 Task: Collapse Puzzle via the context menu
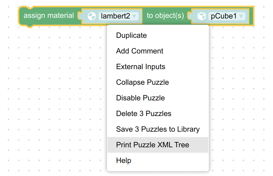tap(142, 82)
